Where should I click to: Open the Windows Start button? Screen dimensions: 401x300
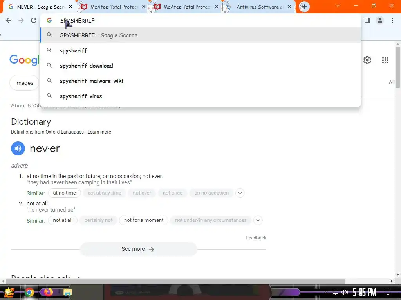click(9, 292)
